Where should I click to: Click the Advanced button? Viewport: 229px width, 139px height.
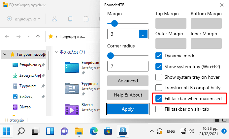(x=128, y=81)
